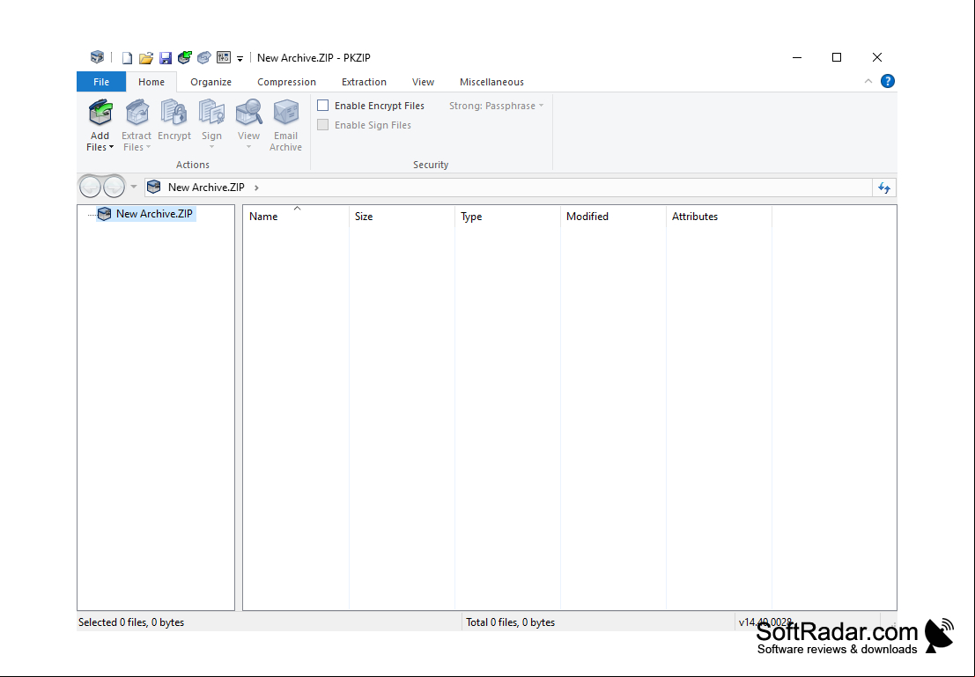The image size is (975, 677).
Task: Switch to the Extraction ribbon tab
Action: pyautogui.click(x=364, y=82)
